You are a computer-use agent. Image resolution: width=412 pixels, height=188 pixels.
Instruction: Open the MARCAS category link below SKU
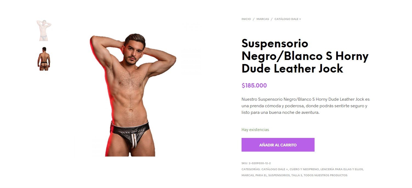pos(248,175)
